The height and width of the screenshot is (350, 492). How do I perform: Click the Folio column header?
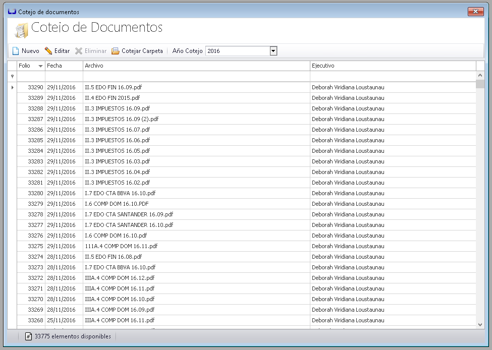(x=31, y=66)
